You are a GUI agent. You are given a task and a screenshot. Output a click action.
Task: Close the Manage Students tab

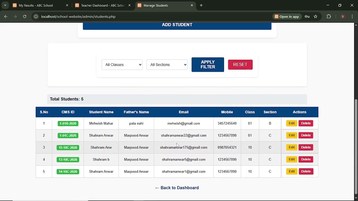pyautogui.click(x=192, y=5)
